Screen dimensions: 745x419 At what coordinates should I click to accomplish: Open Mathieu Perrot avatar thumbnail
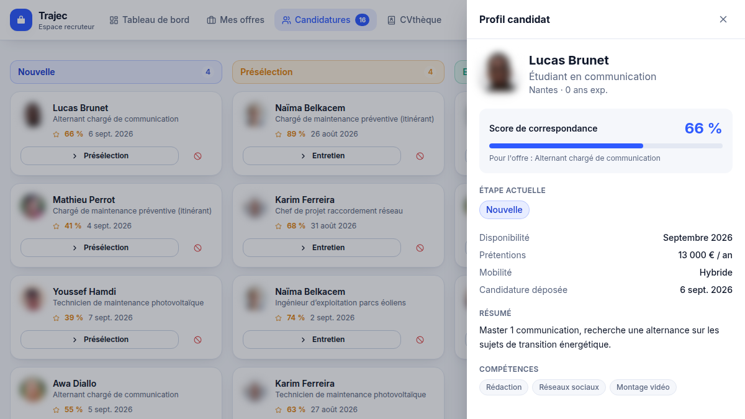tap(33, 207)
